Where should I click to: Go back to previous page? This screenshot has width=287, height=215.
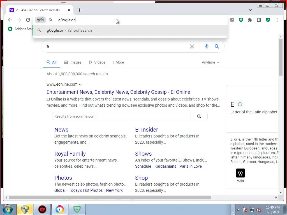click(10, 20)
